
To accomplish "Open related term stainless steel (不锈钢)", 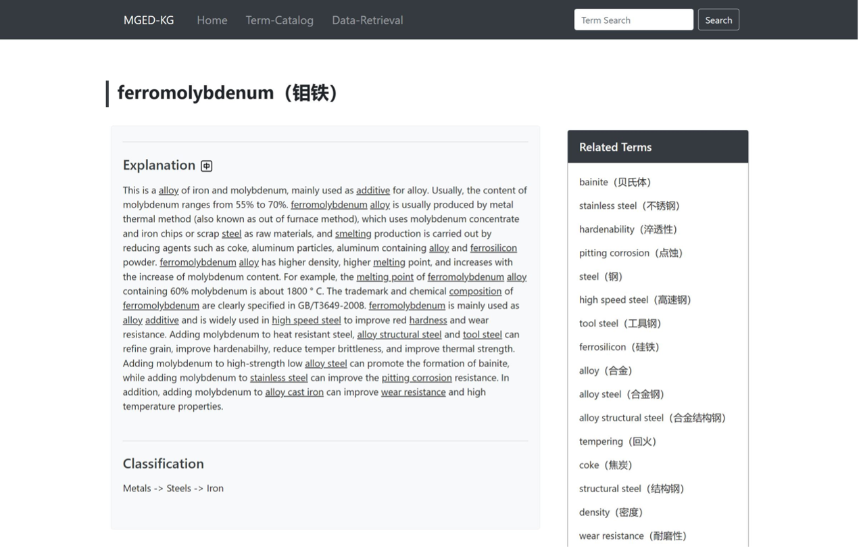I will [x=629, y=206].
